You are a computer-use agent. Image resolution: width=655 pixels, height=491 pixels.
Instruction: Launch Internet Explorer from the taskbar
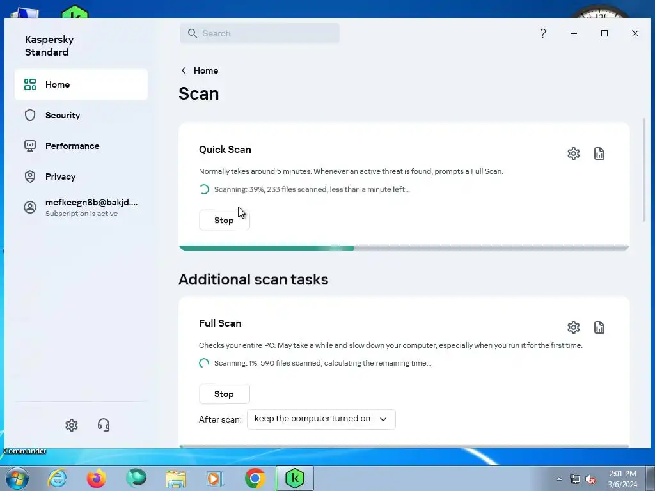click(x=57, y=478)
